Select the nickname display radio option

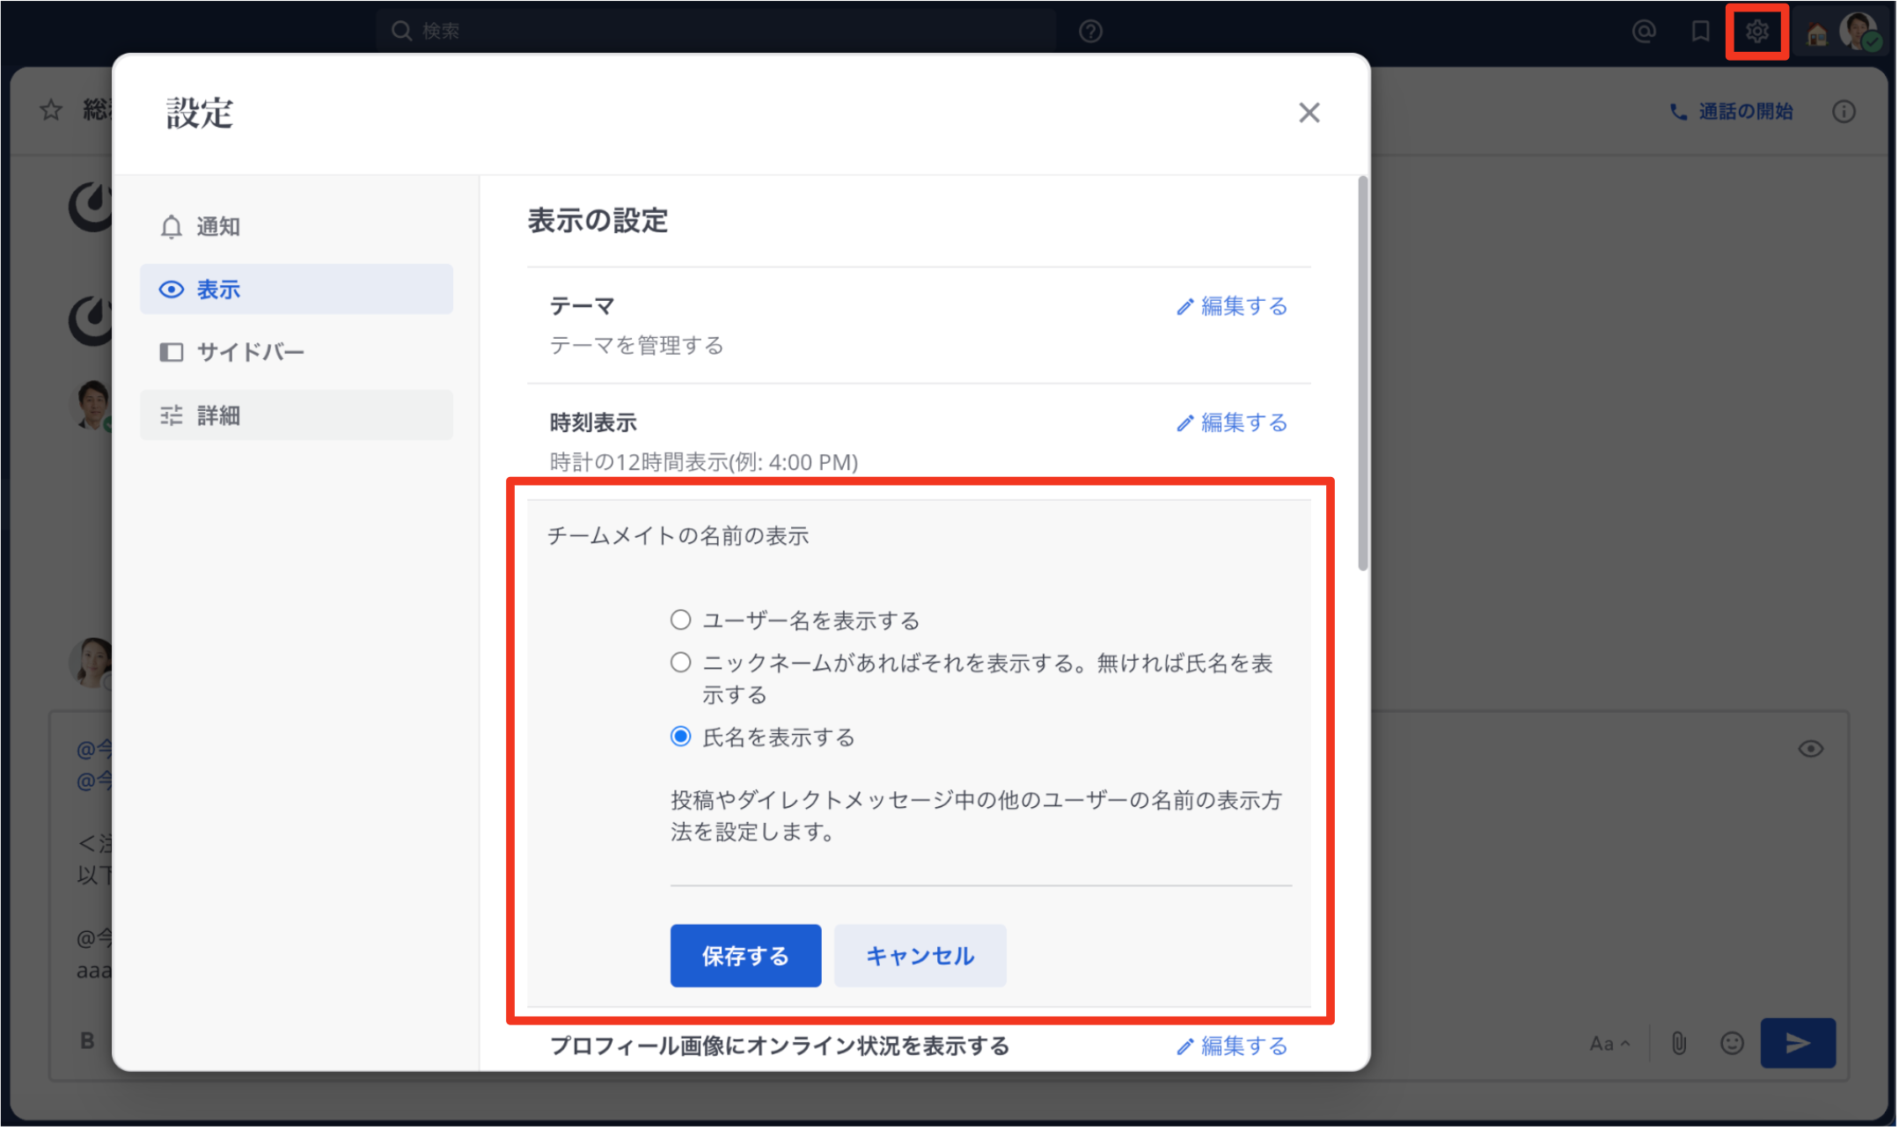pyautogui.click(x=680, y=662)
